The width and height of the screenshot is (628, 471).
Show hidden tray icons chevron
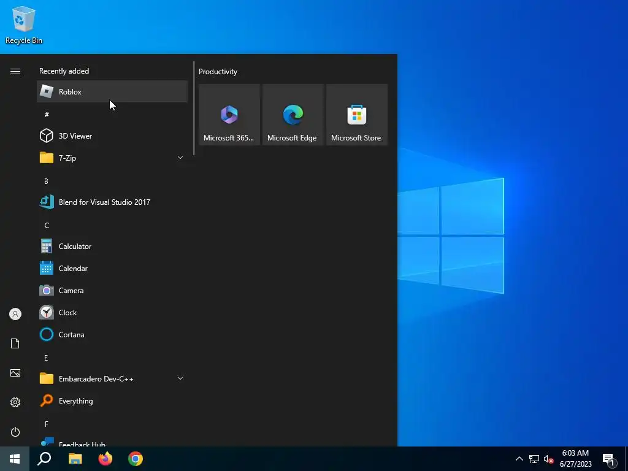pyautogui.click(x=519, y=459)
